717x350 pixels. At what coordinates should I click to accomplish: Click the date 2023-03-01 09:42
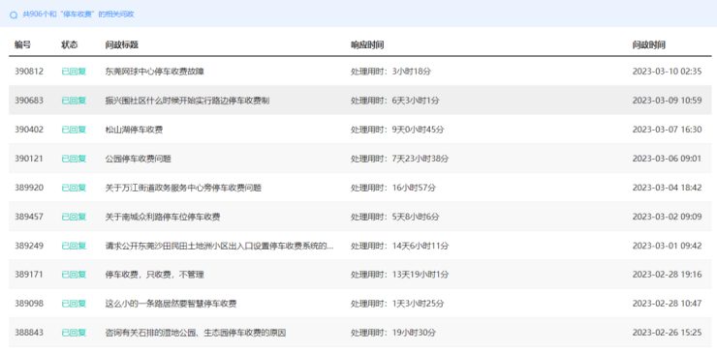click(x=667, y=246)
